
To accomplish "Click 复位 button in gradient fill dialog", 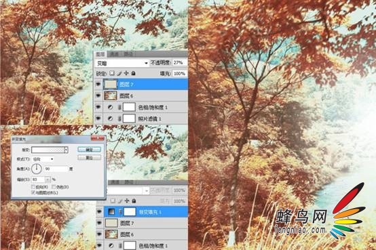I will coord(89,158).
